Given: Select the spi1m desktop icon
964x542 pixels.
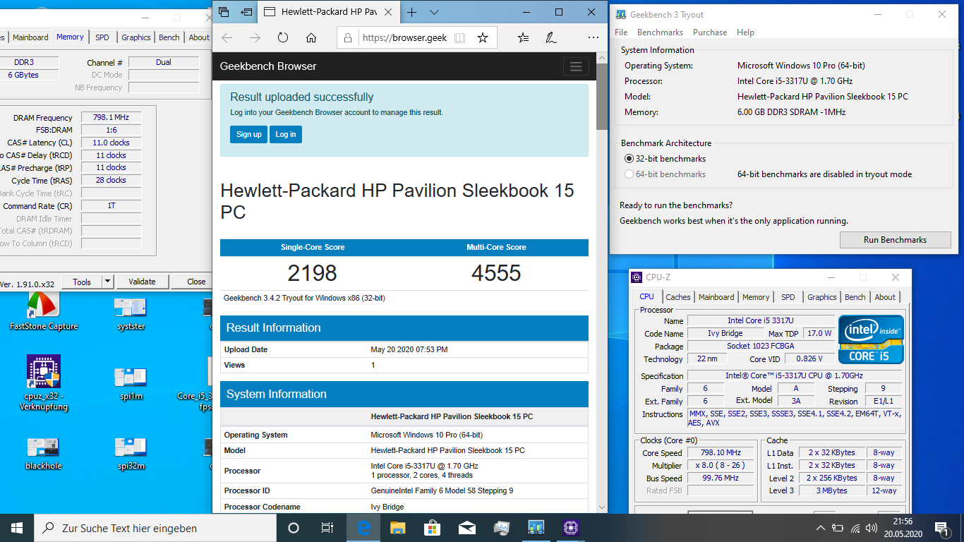Looking at the screenshot, I should point(131,383).
